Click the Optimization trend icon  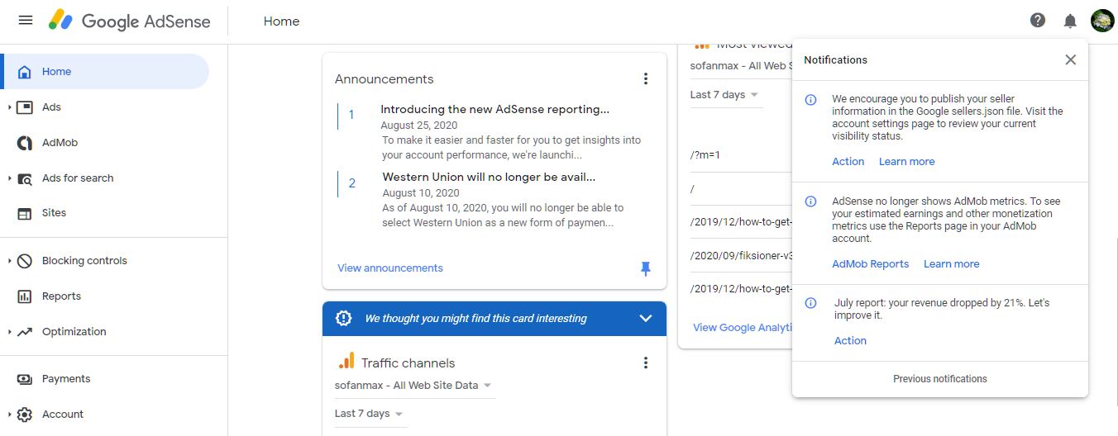coord(25,332)
